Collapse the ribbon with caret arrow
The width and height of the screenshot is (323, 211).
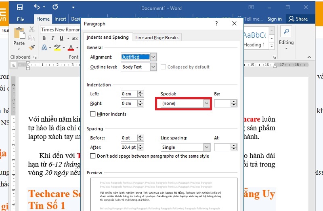pos(309,57)
